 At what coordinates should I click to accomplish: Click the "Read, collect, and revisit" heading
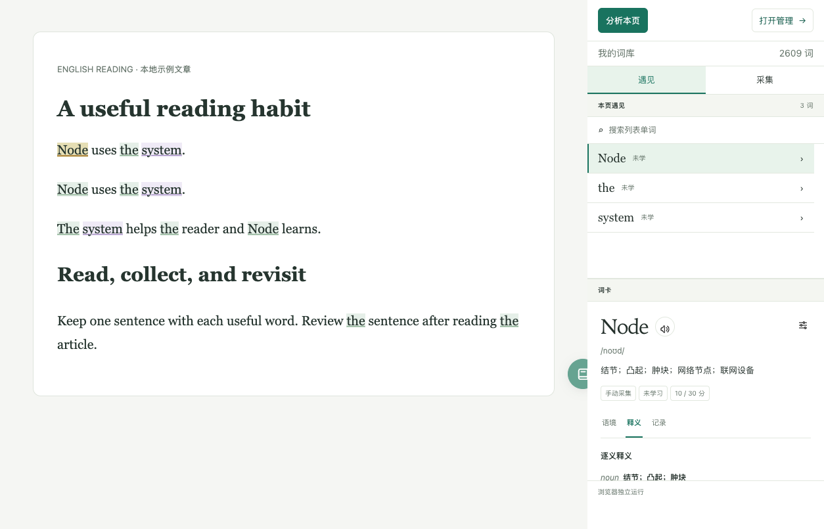181,274
